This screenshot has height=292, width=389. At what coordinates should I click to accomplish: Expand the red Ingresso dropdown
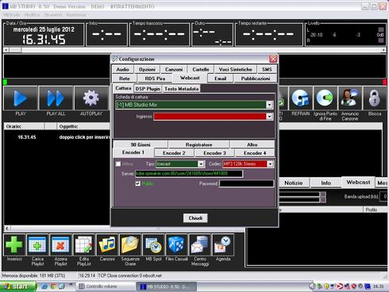click(x=269, y=117)
